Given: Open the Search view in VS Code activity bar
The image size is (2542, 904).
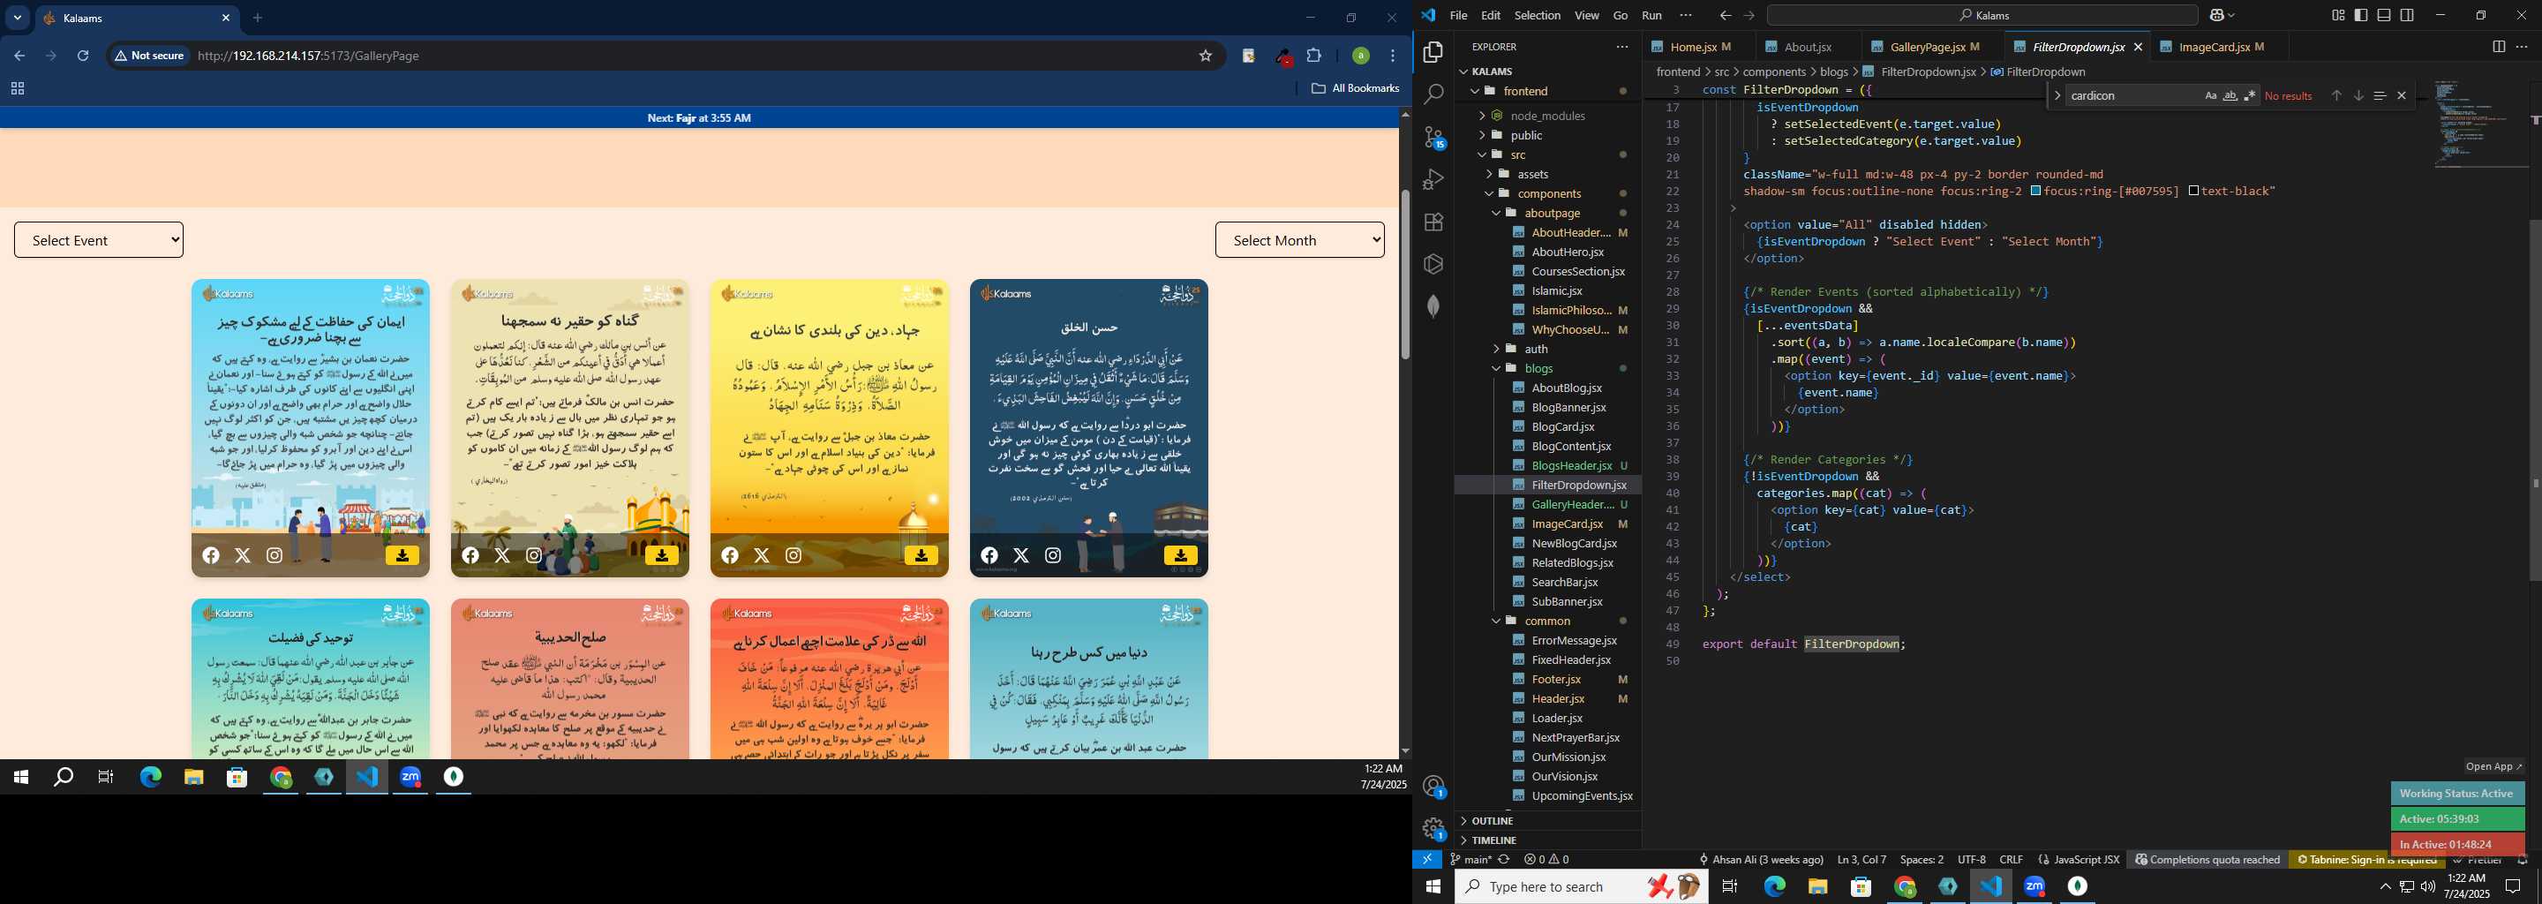Looking at the screenshot, I should click(1433, 94).
